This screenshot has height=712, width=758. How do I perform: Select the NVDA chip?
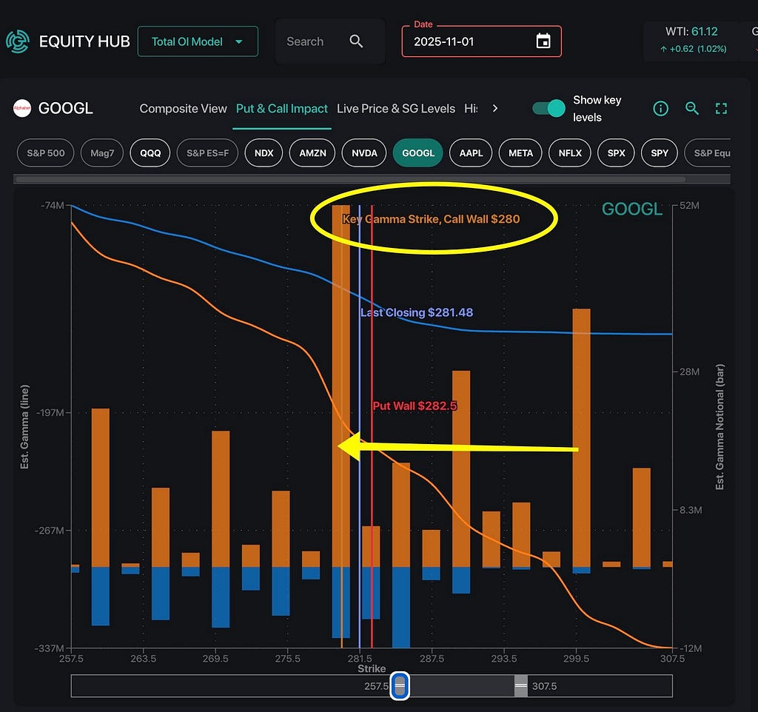[364, 152]
